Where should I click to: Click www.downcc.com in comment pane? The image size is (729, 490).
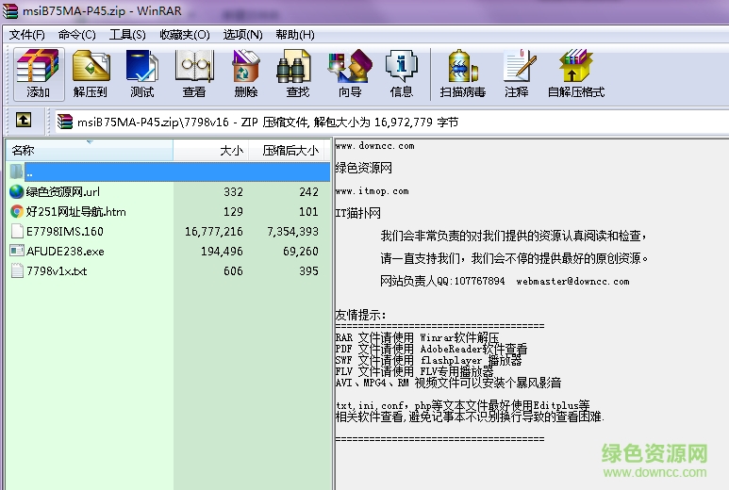coord(374,146)
